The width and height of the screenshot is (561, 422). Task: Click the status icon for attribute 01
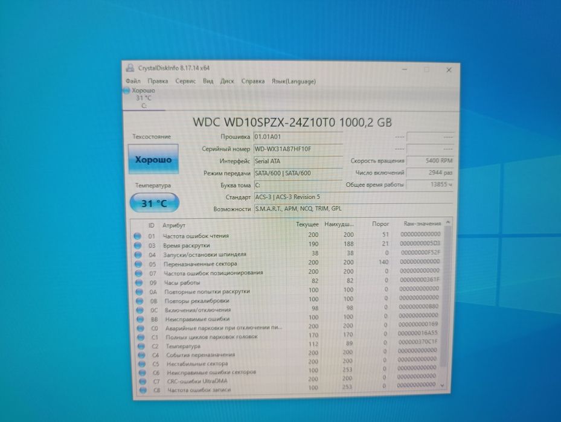click(138, 236)
